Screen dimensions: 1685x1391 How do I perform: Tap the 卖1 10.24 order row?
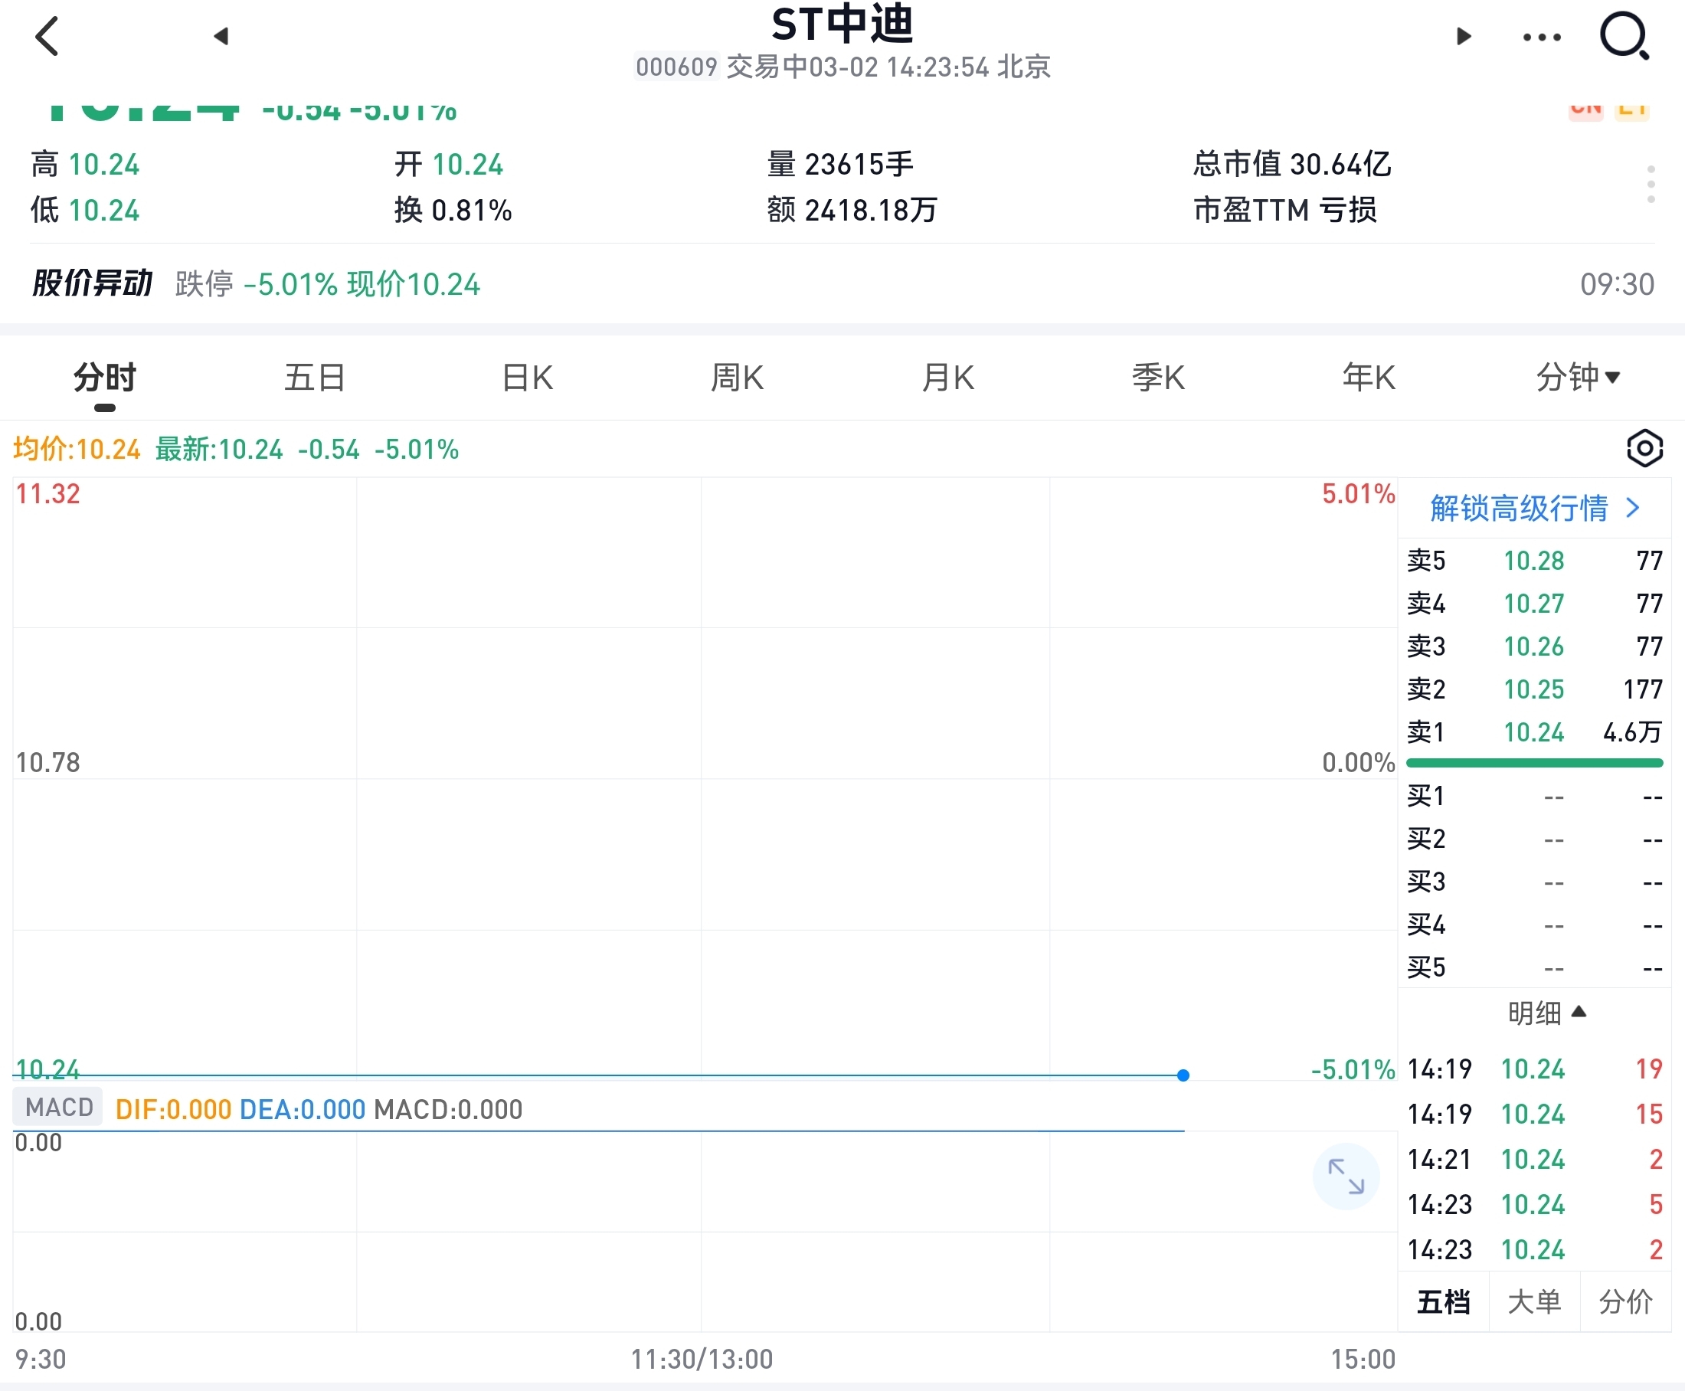coord(1533,732)
